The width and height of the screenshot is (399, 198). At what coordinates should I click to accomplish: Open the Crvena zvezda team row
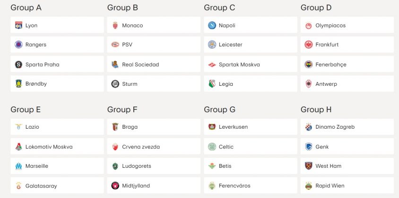click(154, 147)
